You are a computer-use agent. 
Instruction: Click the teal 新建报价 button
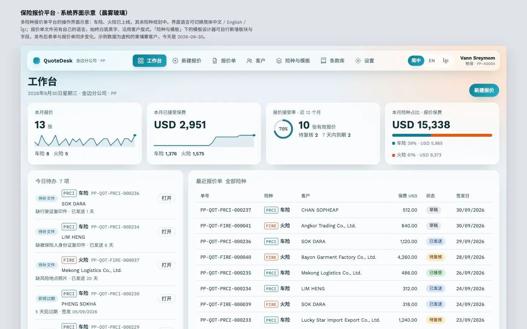click(484, 90)
